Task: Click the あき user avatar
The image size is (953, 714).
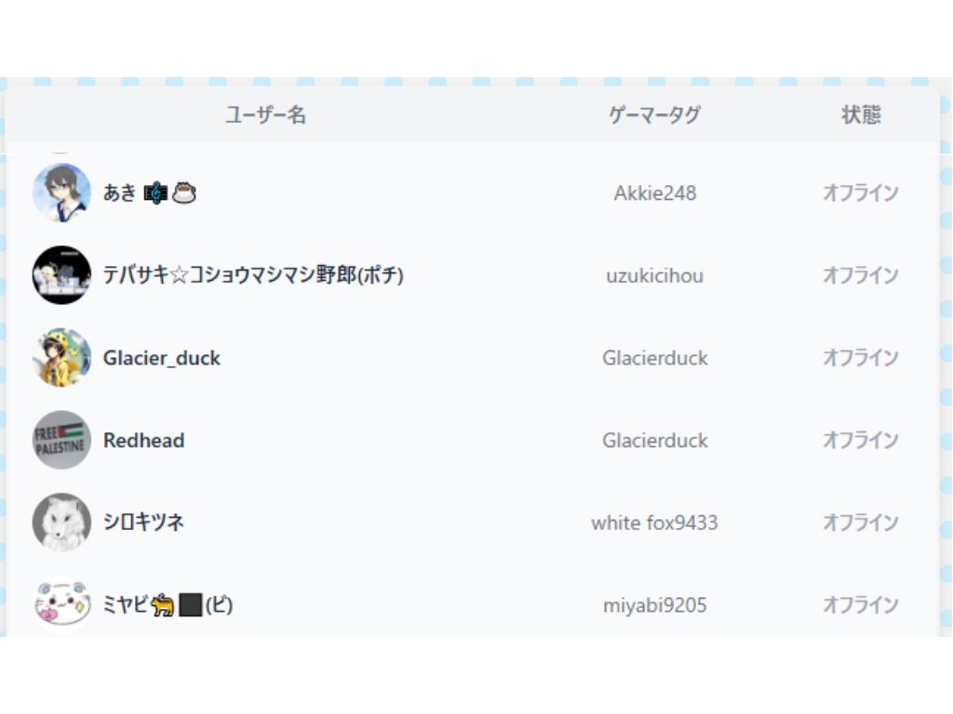Action: 61,193
